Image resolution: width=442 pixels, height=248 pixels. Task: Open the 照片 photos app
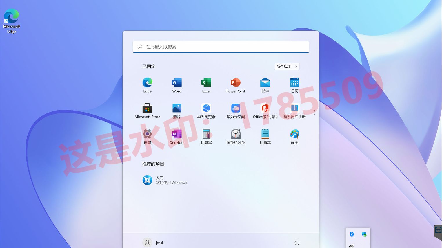coord(177,111)
